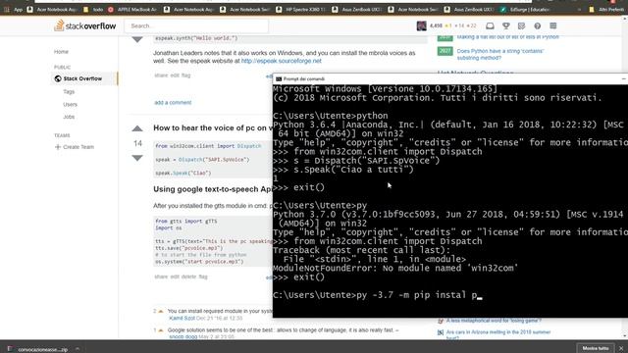Image resolution: width=628 pixels, height=353 pixels.
Task: Open the downloaded convocazione zip file
Action: point(38,349)
